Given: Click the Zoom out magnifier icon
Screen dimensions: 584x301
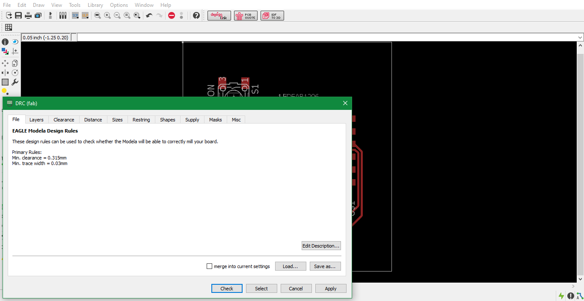Looking at the screenshot, I should (x=117, y=15).
